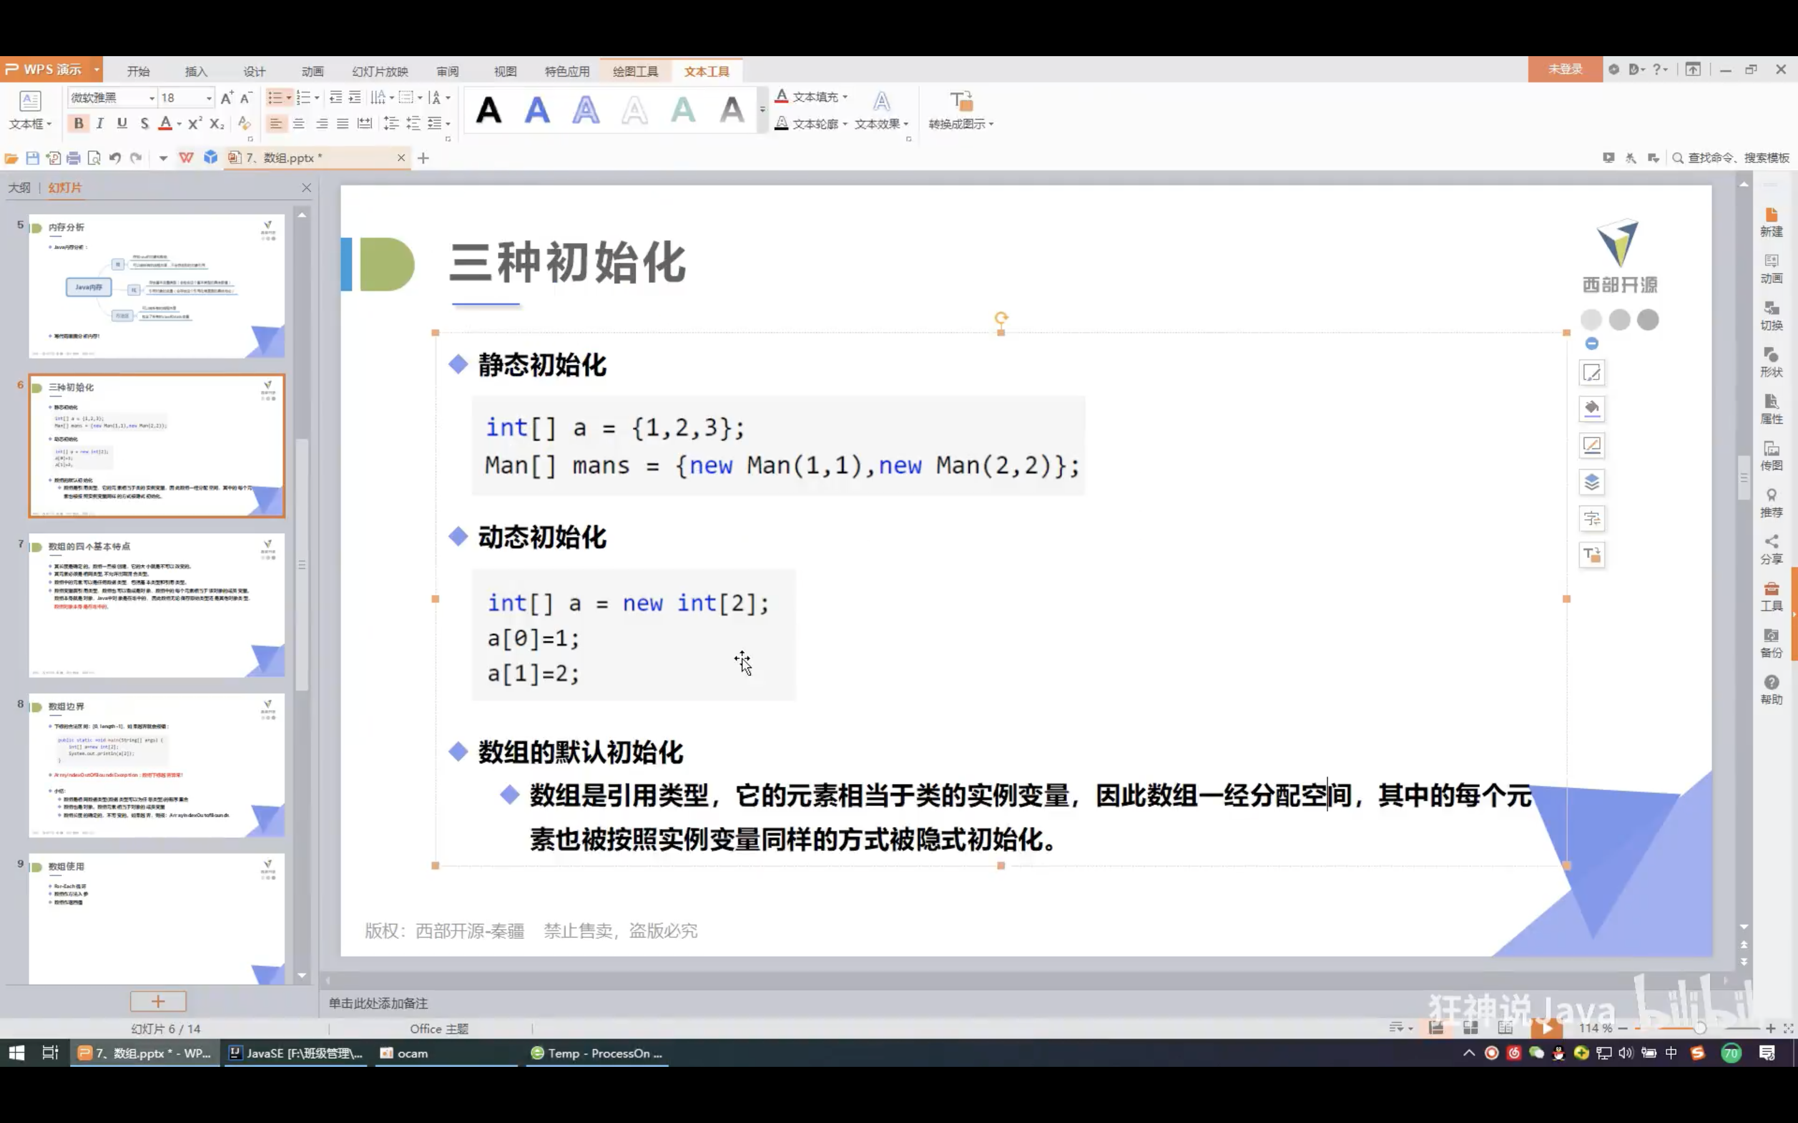
Task: Click the undo arrow icon
Action: tap(114, 158)
